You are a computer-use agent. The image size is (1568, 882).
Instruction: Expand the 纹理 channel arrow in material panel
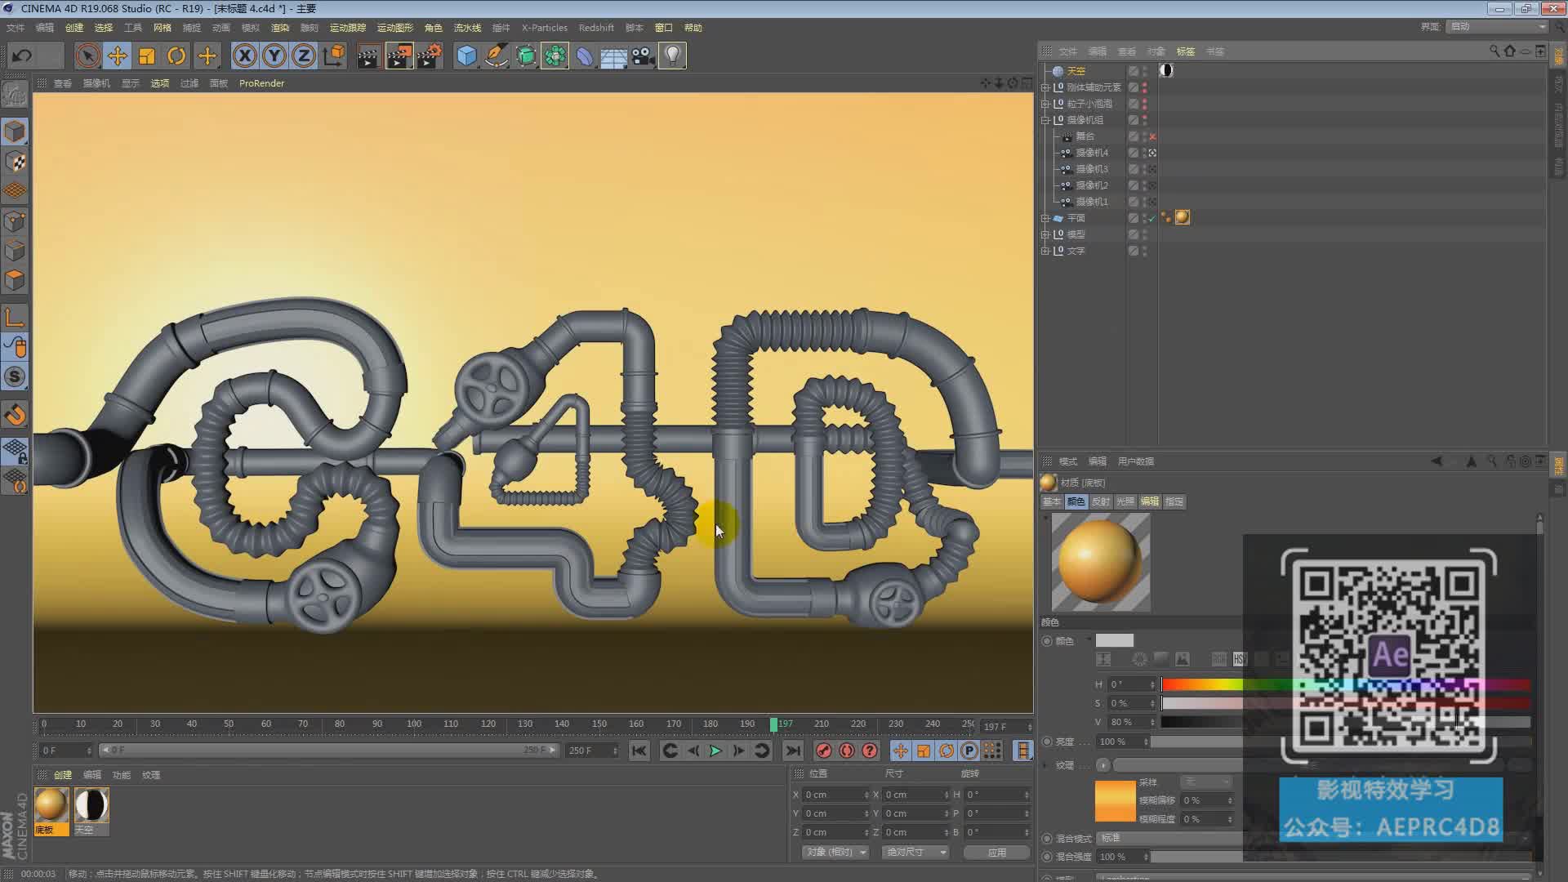click(x=1045, y=767)
